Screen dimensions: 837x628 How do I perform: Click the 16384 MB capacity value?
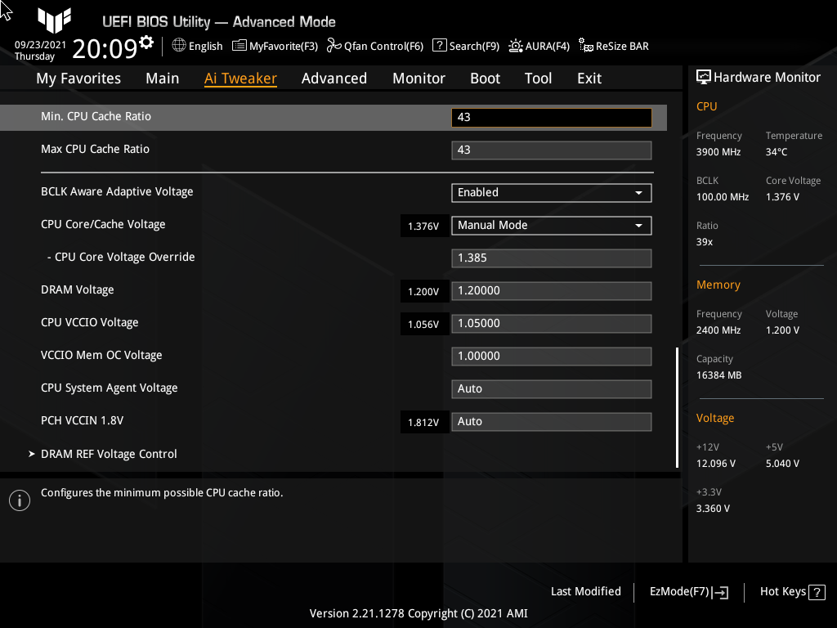(718, 375)
